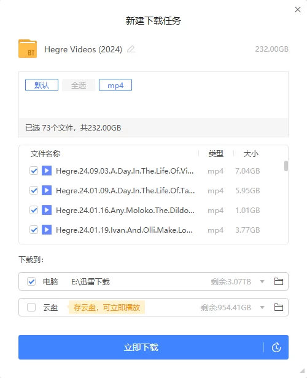Expand the computer path dropdown arrow
The width and height of the screenshot is (307, 378).
(262, 281)
